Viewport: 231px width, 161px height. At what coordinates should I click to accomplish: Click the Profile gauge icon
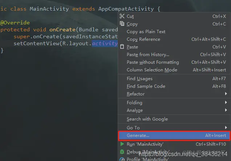pos(122,159)
